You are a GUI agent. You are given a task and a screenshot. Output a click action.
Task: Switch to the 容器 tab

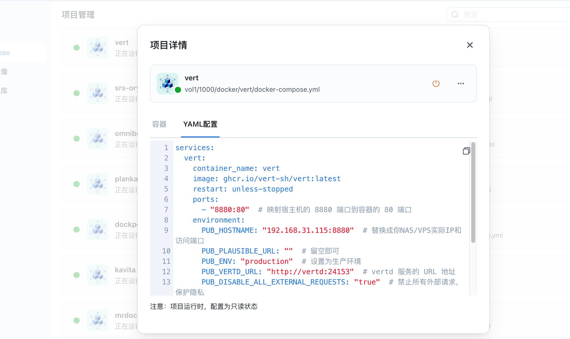tap(159, 124)
